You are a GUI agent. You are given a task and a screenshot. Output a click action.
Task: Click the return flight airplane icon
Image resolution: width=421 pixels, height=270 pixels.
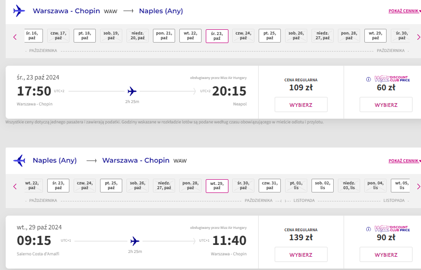(x=19, y=161)
